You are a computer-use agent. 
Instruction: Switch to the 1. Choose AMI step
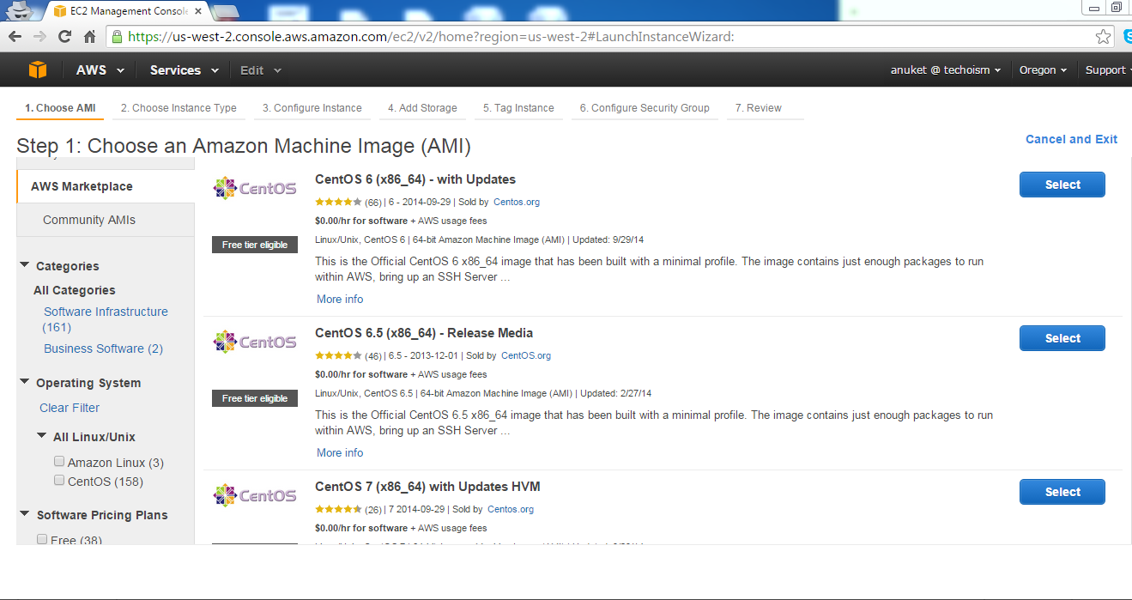[x=60, y=108]
